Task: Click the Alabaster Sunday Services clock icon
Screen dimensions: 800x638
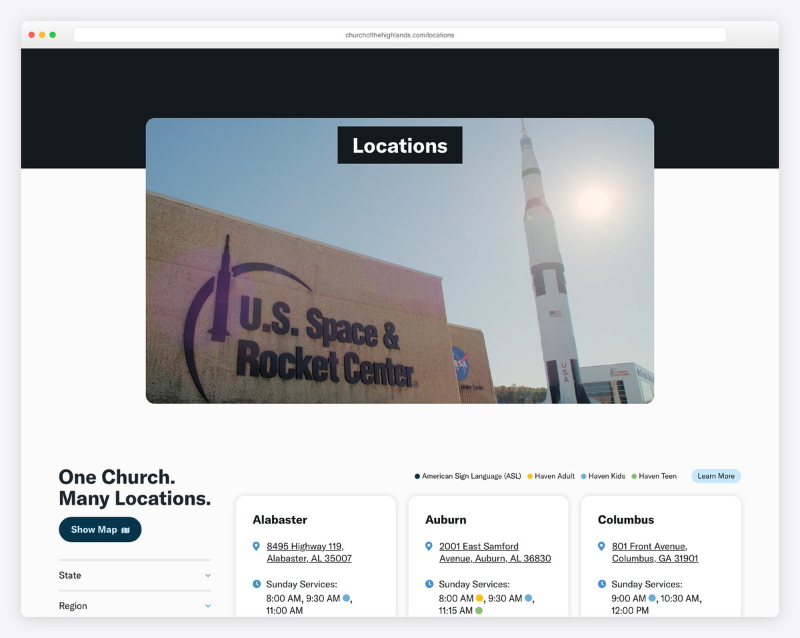Action: tap(257, 584)
